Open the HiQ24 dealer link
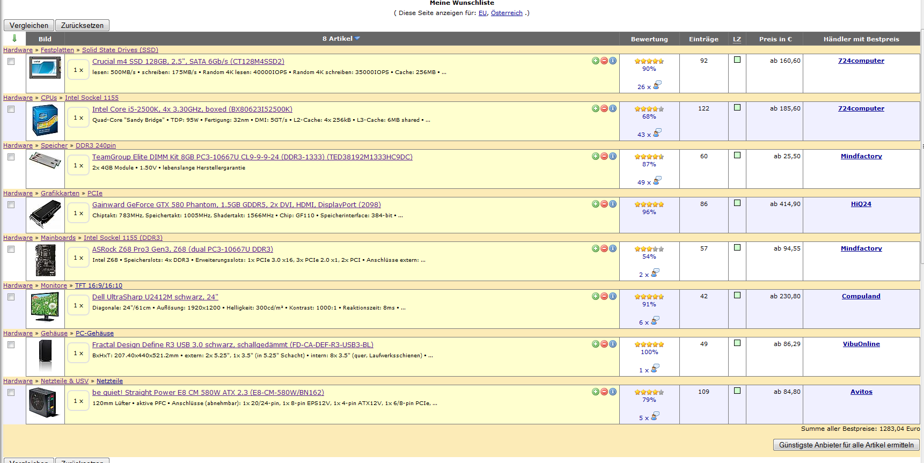This screenshot has height=463, width=924. click(x=861, y=204)
